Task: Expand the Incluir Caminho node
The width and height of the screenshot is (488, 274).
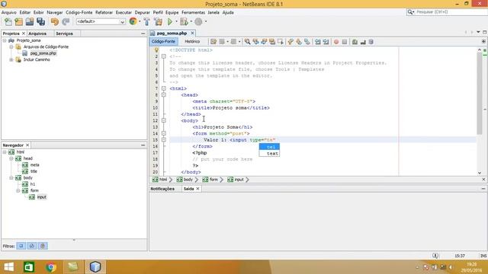Action: [11, 59]
